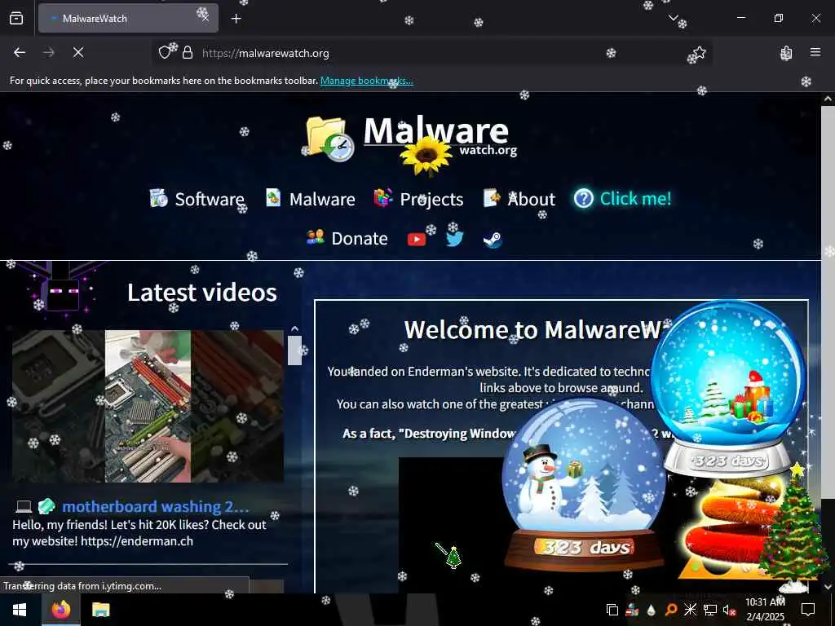Click the up arrow of the videos list scrollbar

tap(294, 328)
